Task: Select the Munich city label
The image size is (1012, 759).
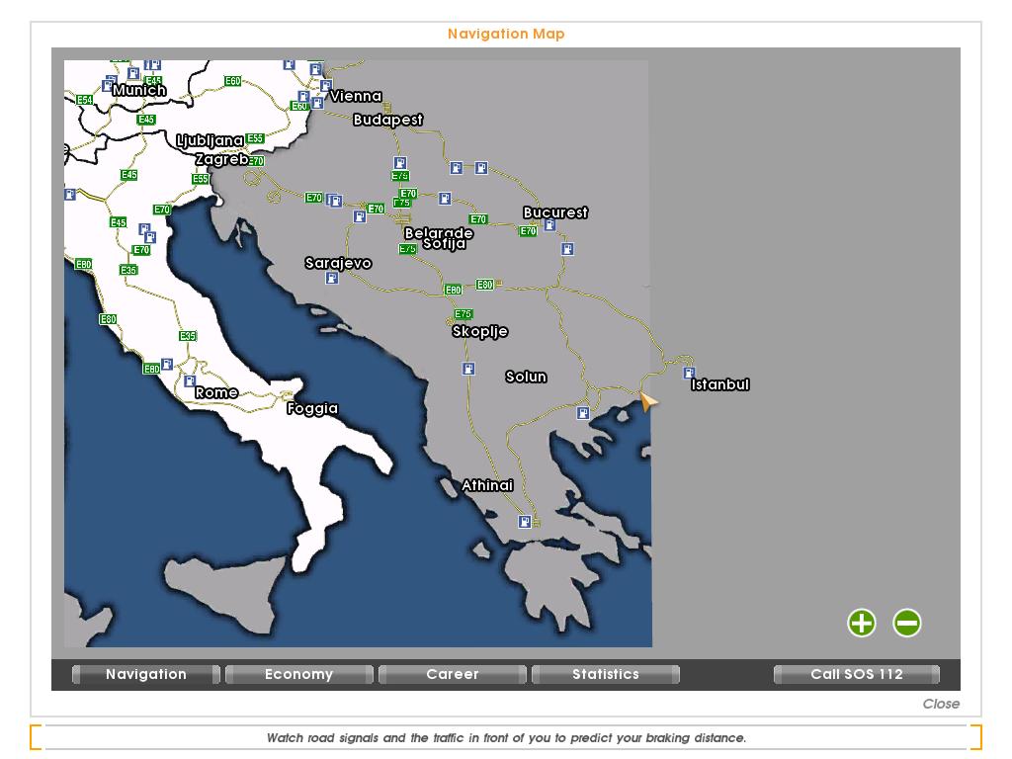Action: [x=139, y=90]
